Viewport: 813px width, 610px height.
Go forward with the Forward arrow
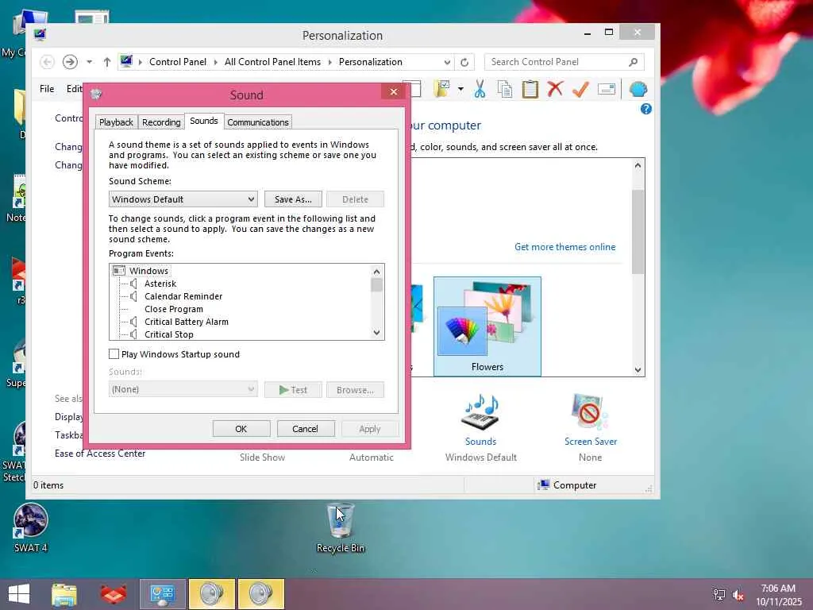click(x=70, y=62)
